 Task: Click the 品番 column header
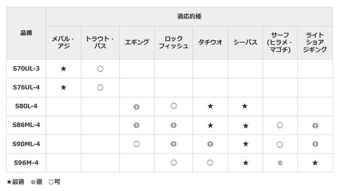(x=26, y=33)
